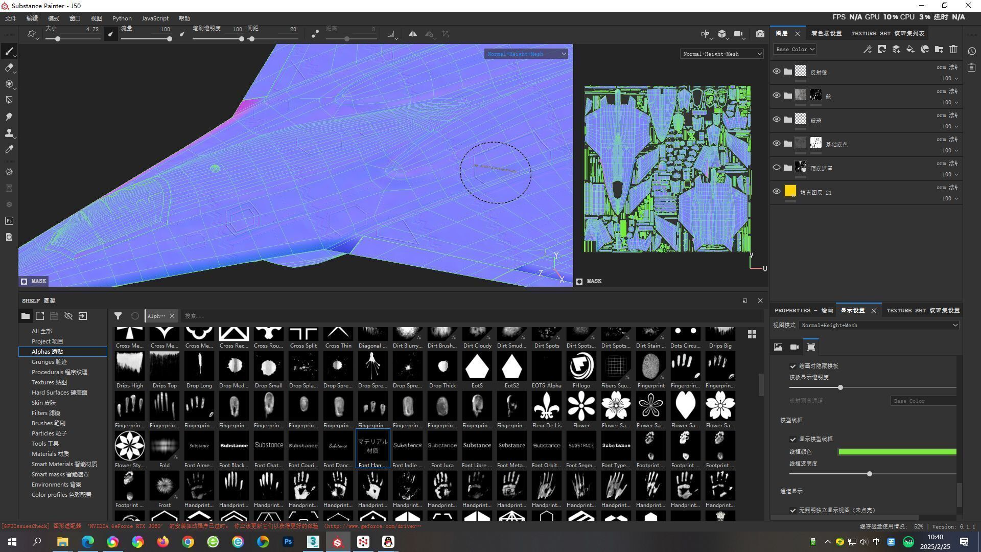Click the camera screenshot icon in viewport toolbar
The width and height of the screenshot is (981, 552).
[x=760, y=34]
